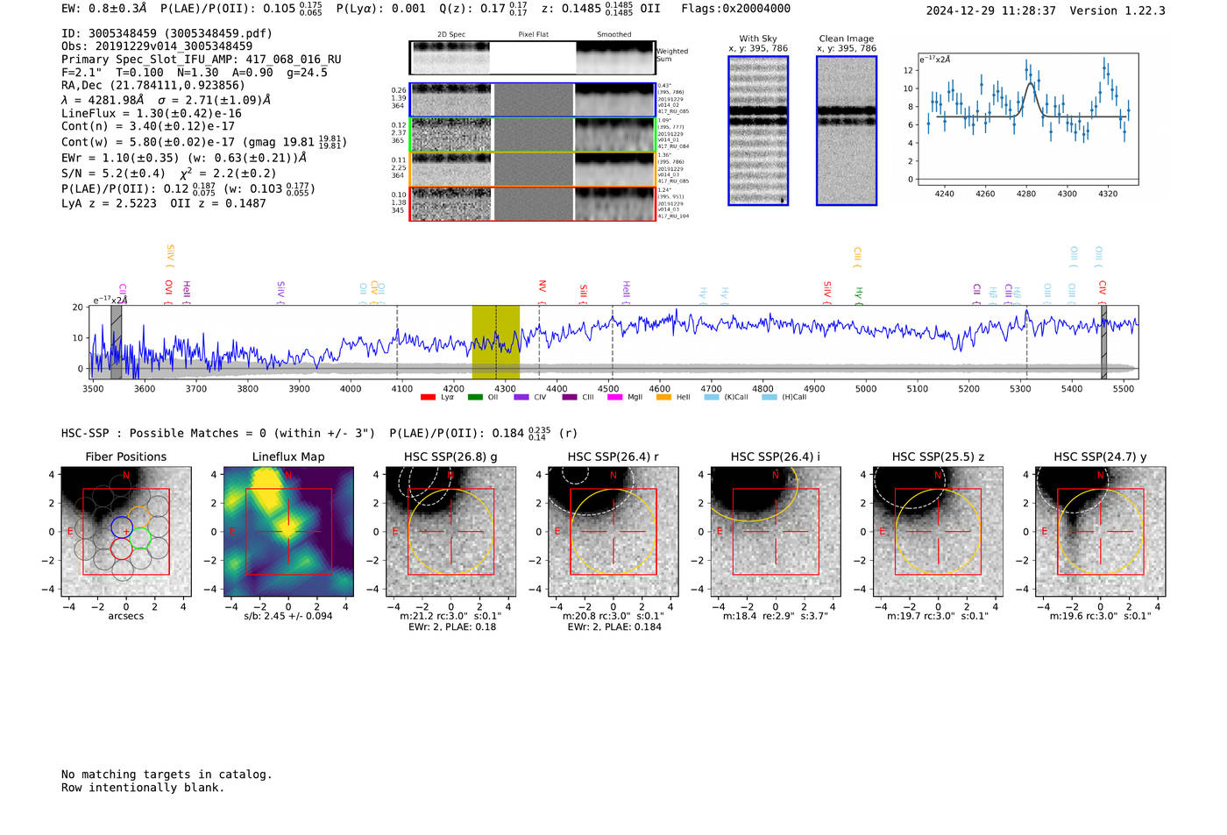Click the 'OII z = 0.1487' value
The image size is (1227, 835).
[x=218, y=203]
